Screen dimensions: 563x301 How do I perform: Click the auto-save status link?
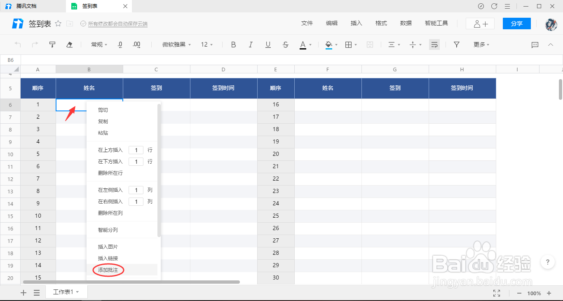(118, 24)
